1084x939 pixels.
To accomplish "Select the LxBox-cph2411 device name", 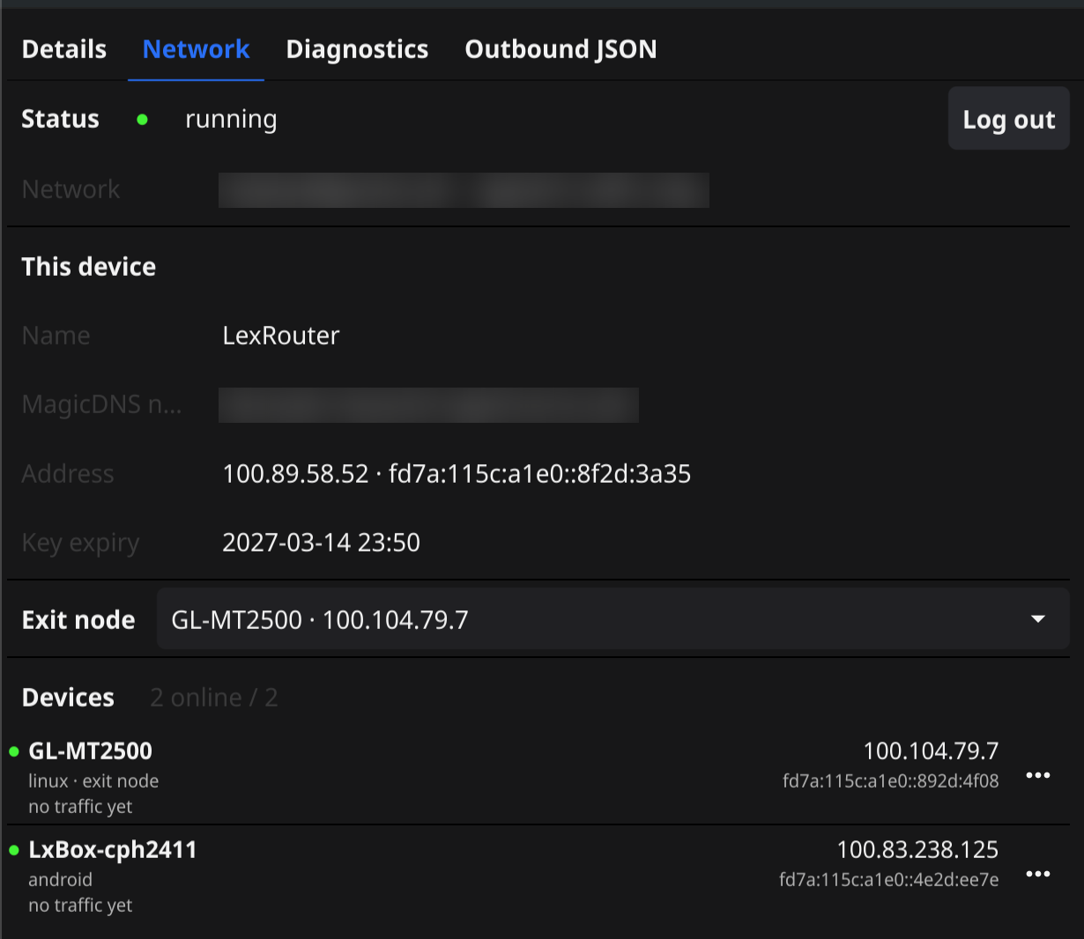I will (x=113, y=849).
